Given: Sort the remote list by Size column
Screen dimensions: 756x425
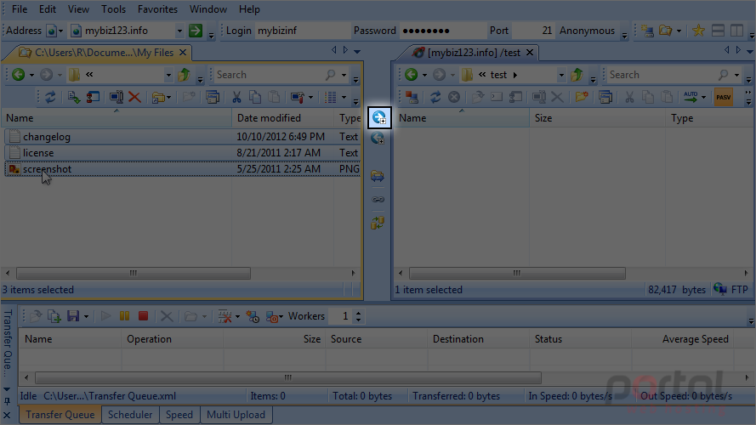Looking at the screenshot, I should [597, 118].
